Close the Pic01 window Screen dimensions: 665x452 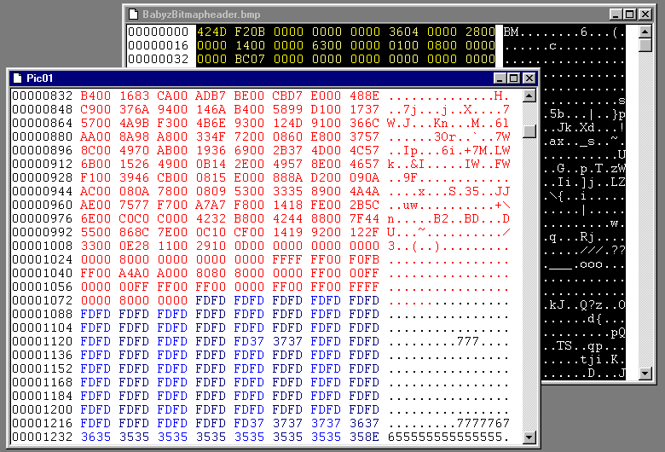(529, 78)
